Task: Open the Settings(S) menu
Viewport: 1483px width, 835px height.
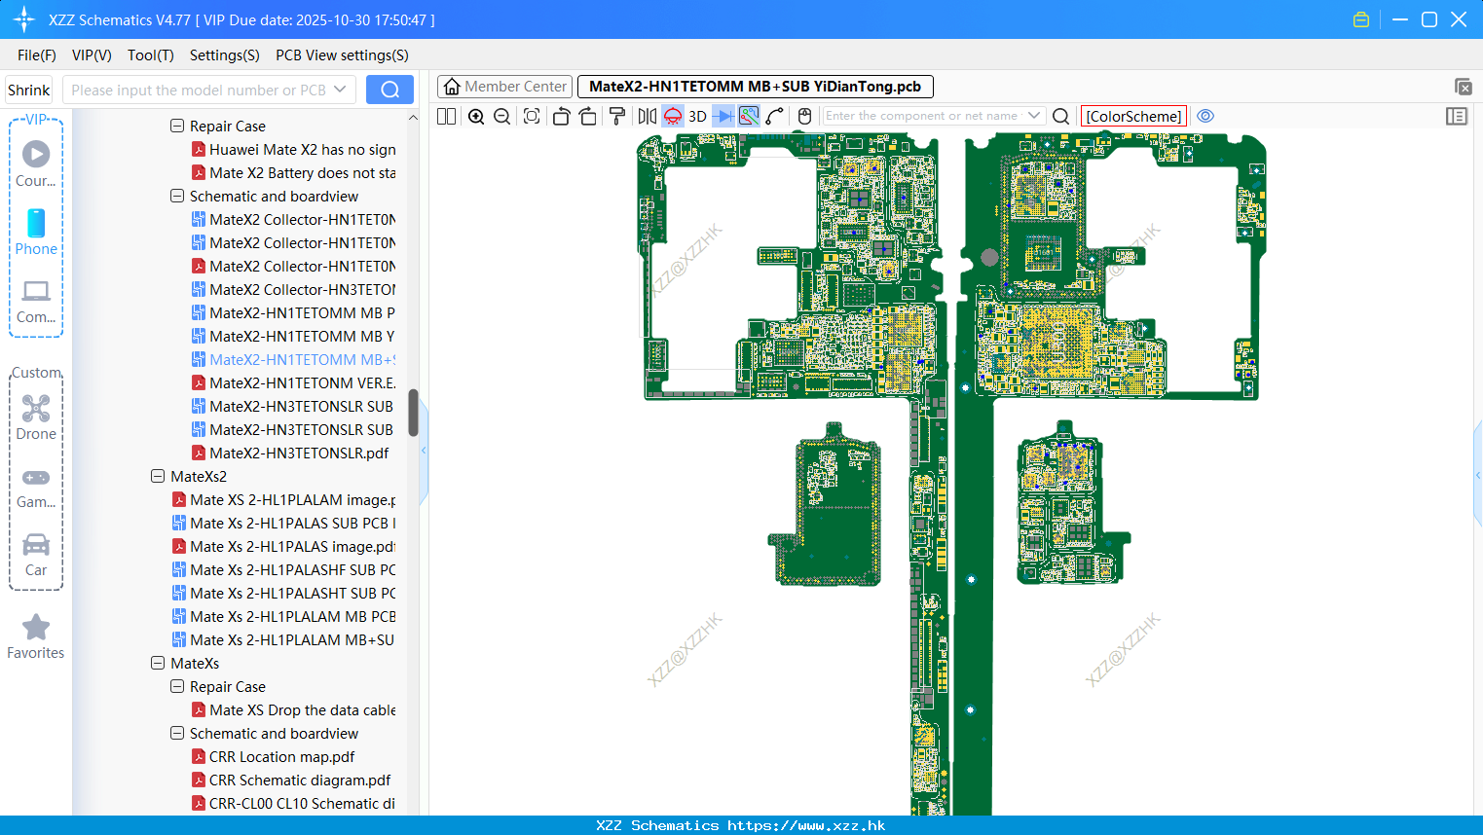Action: pyautogui.click(x=225, y=55)
